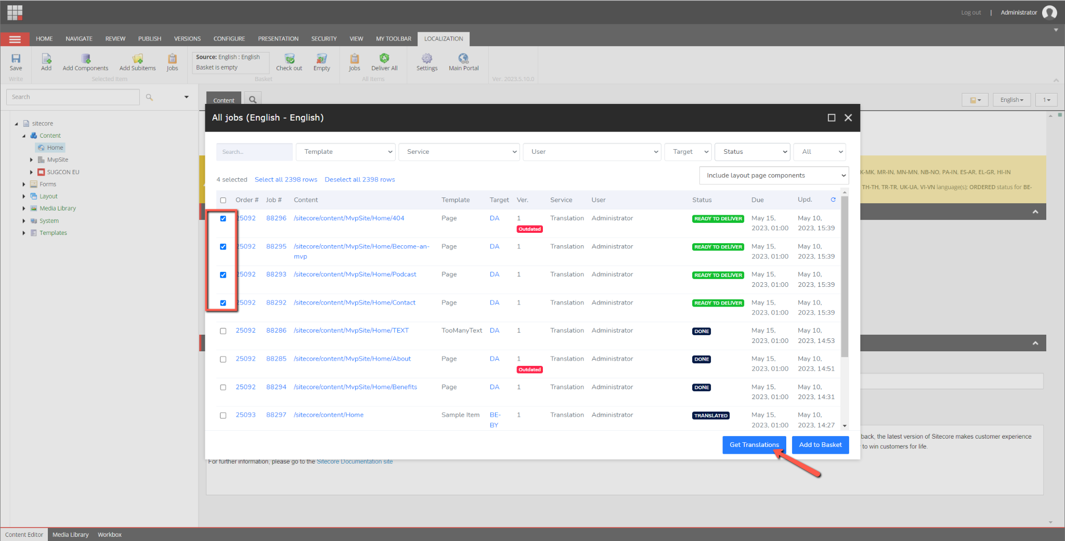Open the content search tab icon
This screenshot has width=1065, height=541.
click(253, 100)
